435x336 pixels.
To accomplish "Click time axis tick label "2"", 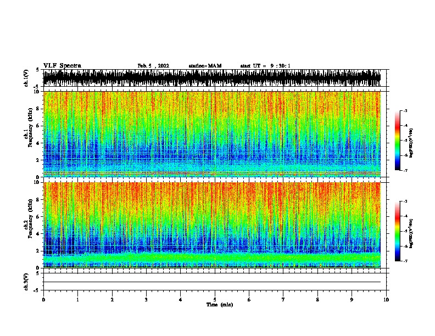I will pyautogui.click(x=112, y=300).
